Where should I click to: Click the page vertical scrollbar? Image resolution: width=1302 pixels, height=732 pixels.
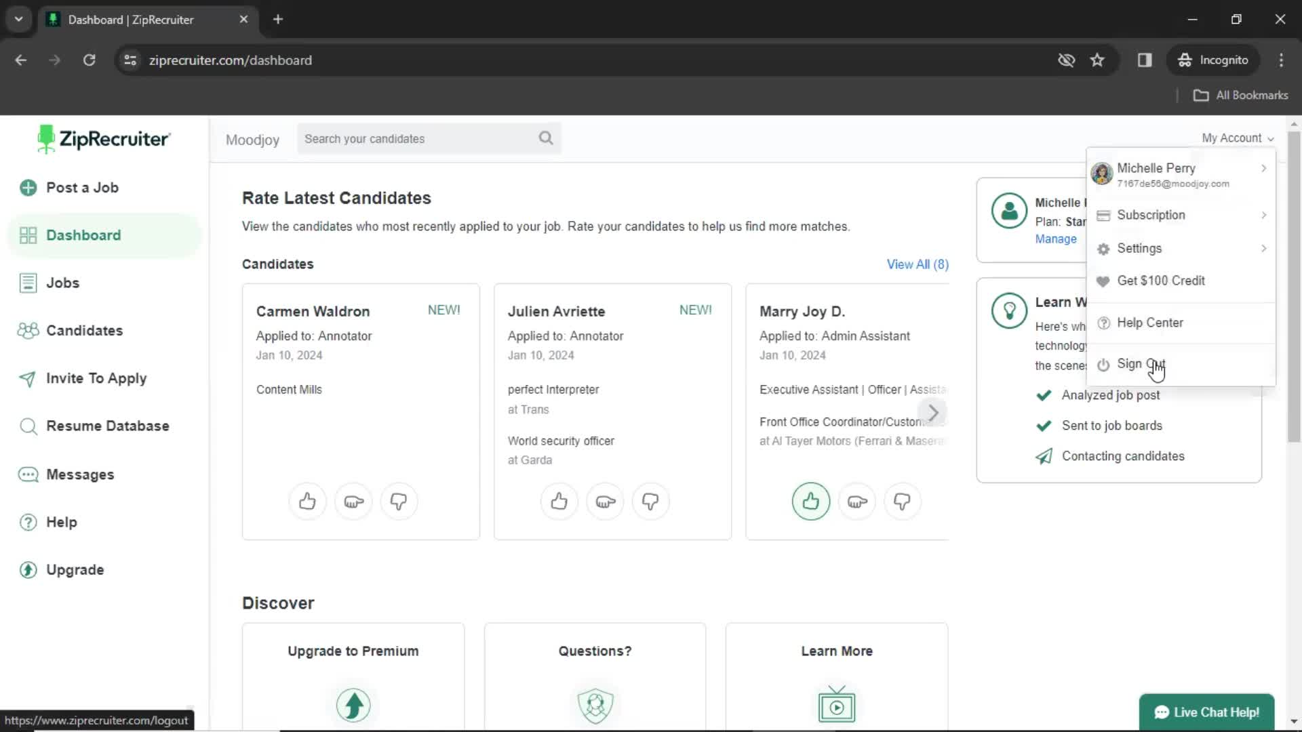1294,288
